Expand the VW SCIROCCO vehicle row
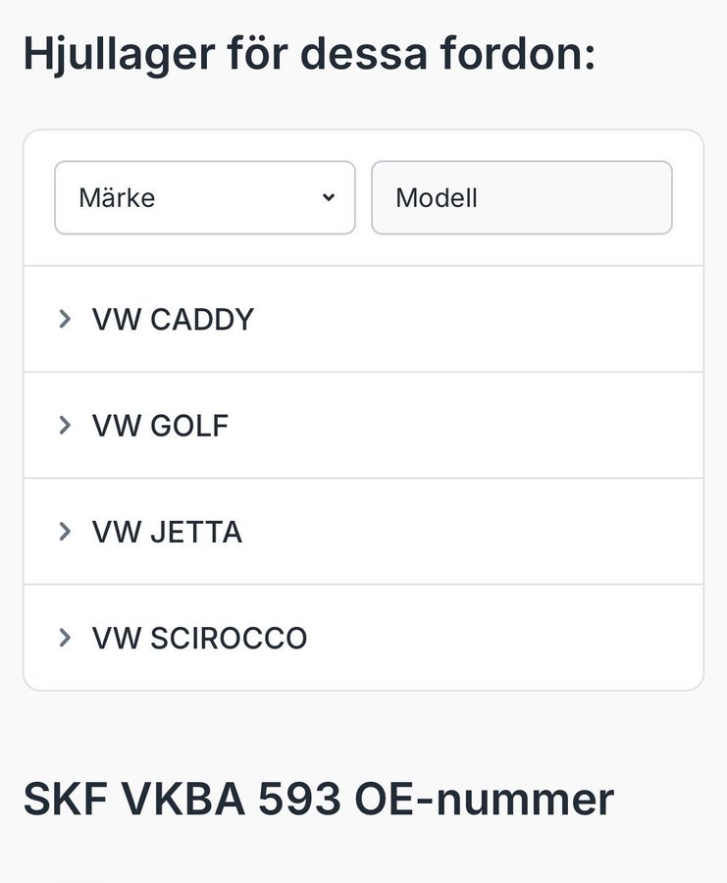This screenshot has width=727, height=883. pos(363,638)
